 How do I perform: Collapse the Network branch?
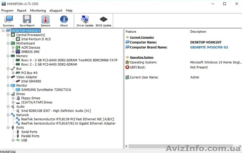pyautogui.click(x=8, y=115)
